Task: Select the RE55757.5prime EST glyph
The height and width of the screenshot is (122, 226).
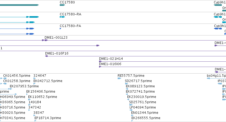Action: [119, 78]
